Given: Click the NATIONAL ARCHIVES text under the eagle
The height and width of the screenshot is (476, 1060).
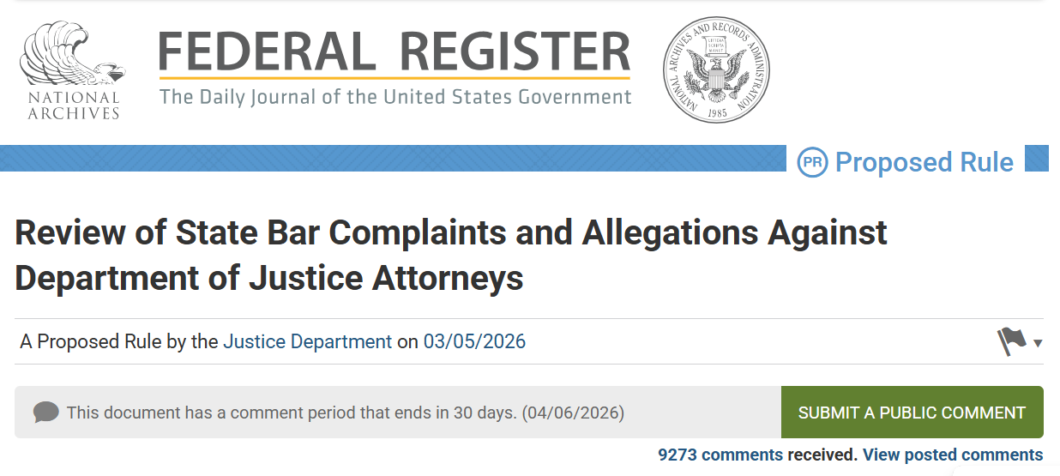Looking at the screenshot, I should point(74,105).
